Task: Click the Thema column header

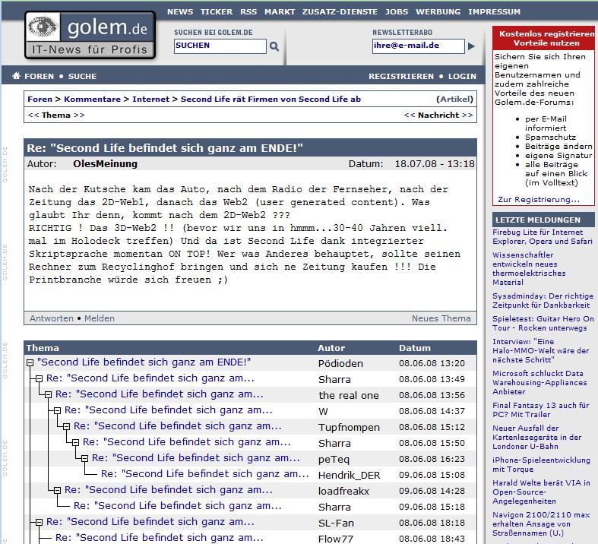Action: coord(43,348)
